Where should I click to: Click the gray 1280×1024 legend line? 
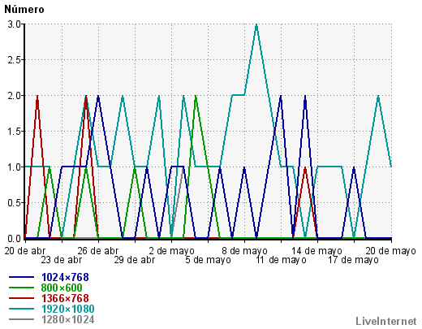click(x=22, y=319)
